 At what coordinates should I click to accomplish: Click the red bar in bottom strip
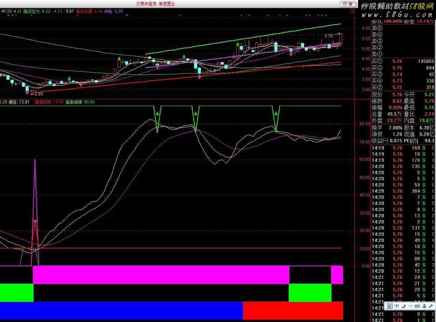tap(292, 310)
